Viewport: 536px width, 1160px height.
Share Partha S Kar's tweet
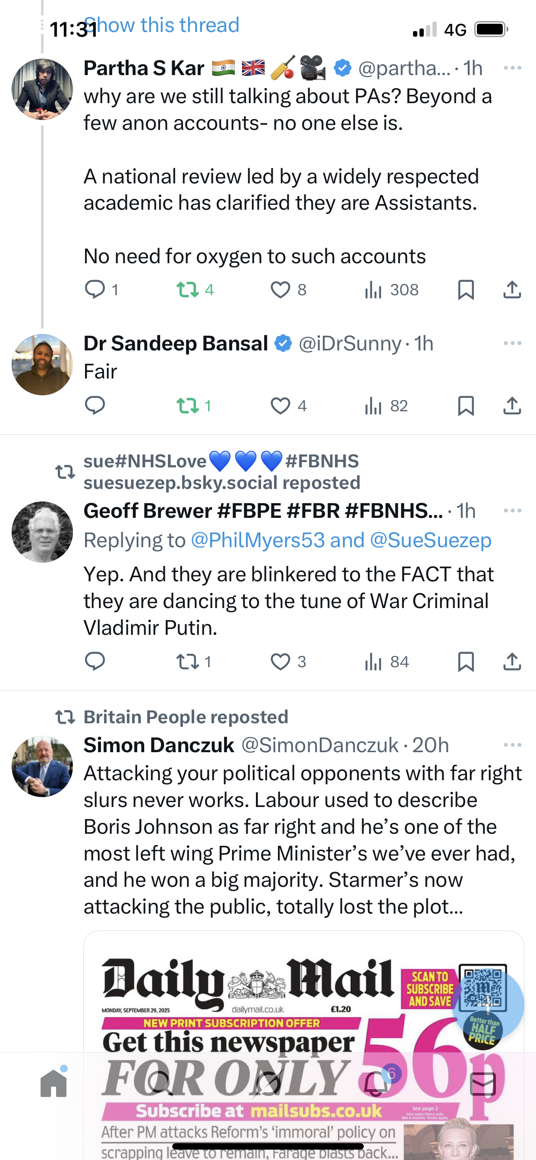click(512, 290)
